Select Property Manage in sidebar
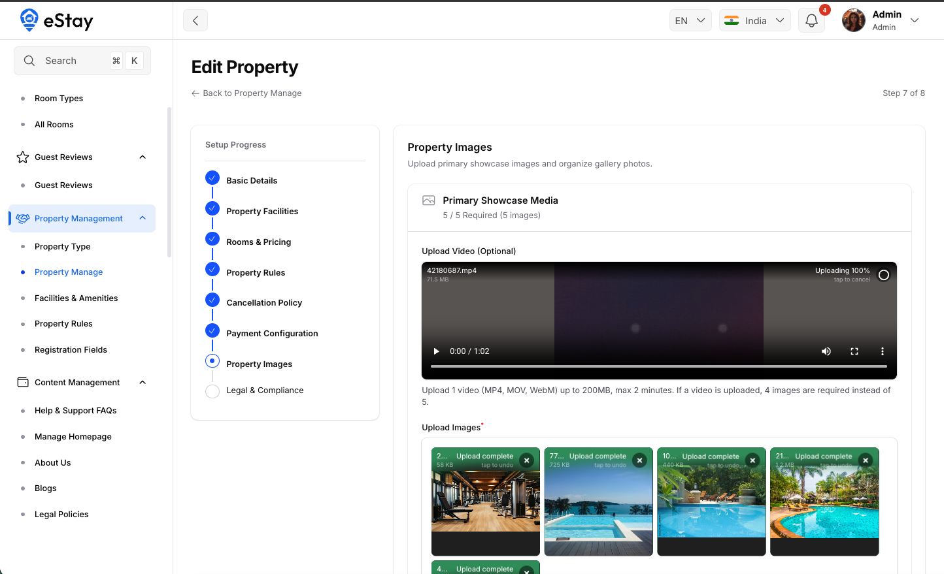944x574 pixels. (x=69, y=272)
